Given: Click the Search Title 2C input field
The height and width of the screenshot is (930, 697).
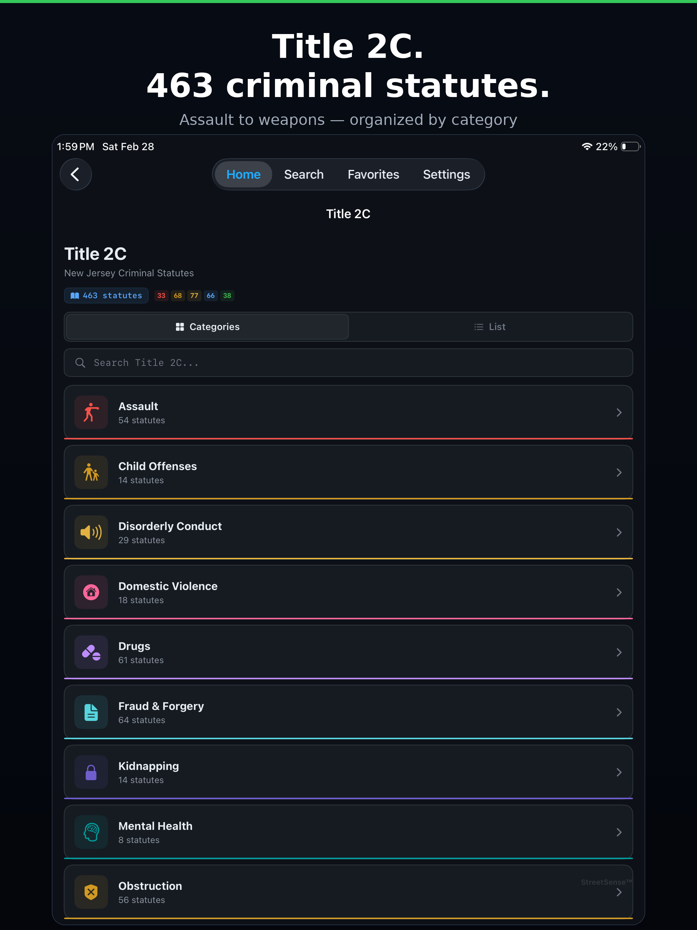Looking at the screenshot, I should click(x=348, y=363).
